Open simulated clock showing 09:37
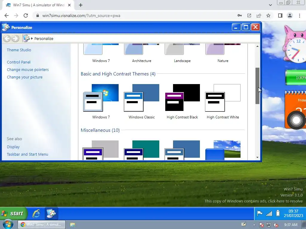Screen dimensions: 306x229 293,213
